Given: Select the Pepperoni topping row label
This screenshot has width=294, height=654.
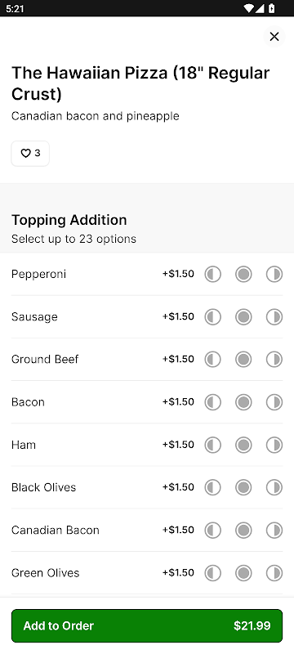Looking at the screenshot, I should tap(38, 275).
